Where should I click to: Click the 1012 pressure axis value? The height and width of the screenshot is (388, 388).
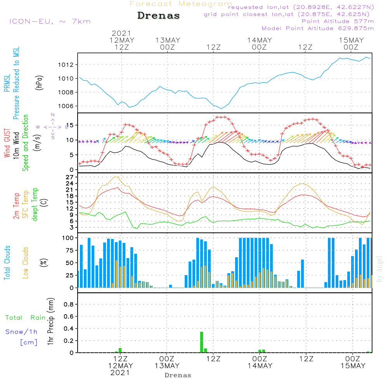tap(66, 65)
